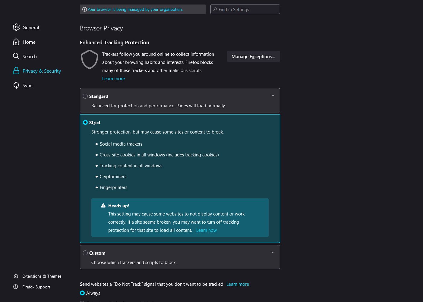
Task: Select the Custom tracking protection radio
Action: [x=85, y=253]
